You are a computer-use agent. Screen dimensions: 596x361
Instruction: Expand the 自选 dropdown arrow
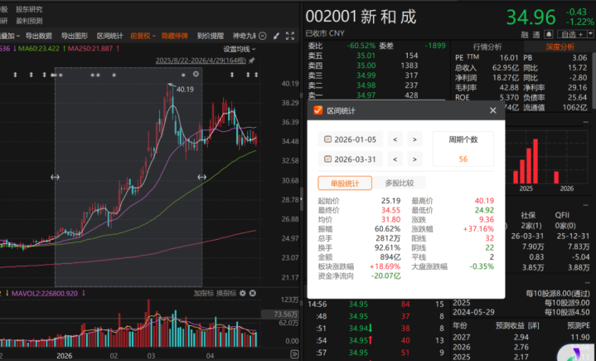(590, 35)
